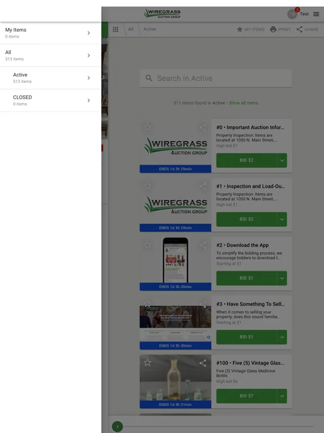The height and width of the screenshot is (433, 324).
Task: Expand the All category chevron
Action: point(89,55)
